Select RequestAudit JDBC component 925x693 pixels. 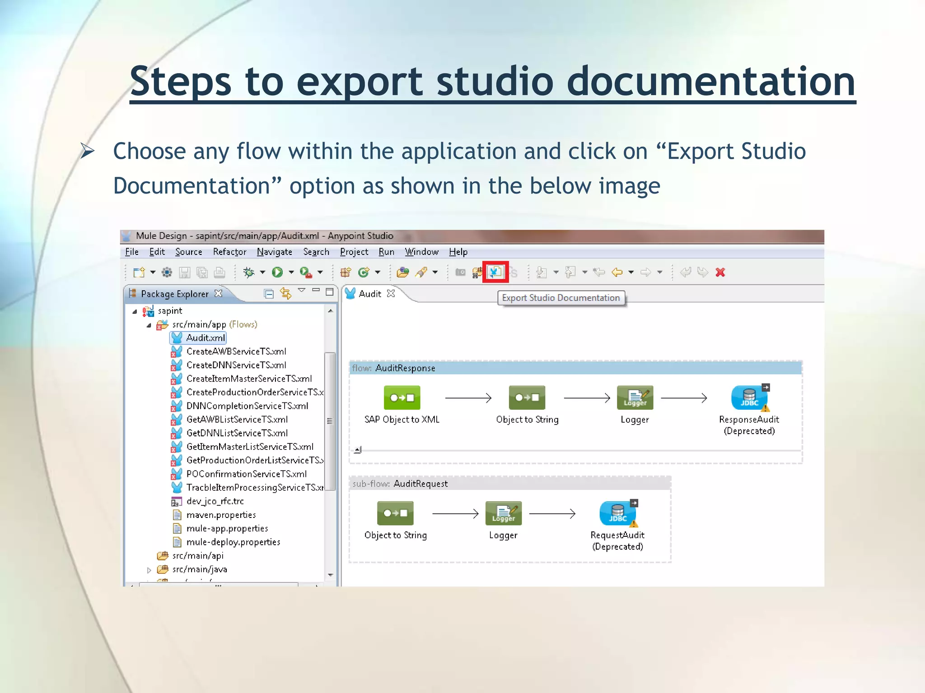(618, 513)
